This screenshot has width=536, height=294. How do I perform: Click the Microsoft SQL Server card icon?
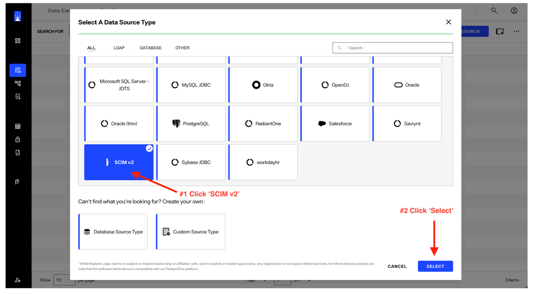tap(92, 85)
